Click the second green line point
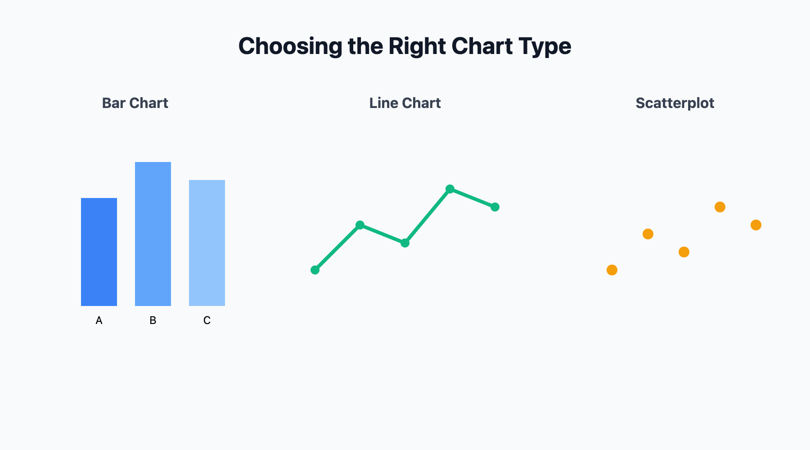The height and width of the screenshot is (450, 810). click(x=360, y=225)
